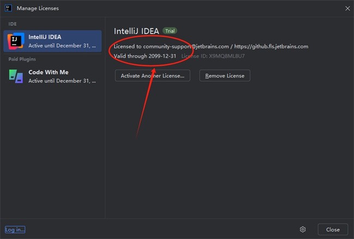This screenshot has width=354, height=239.
Task: Click the IntelliJ IDEA heading in the details panel
Action: (x=136, y=31)
